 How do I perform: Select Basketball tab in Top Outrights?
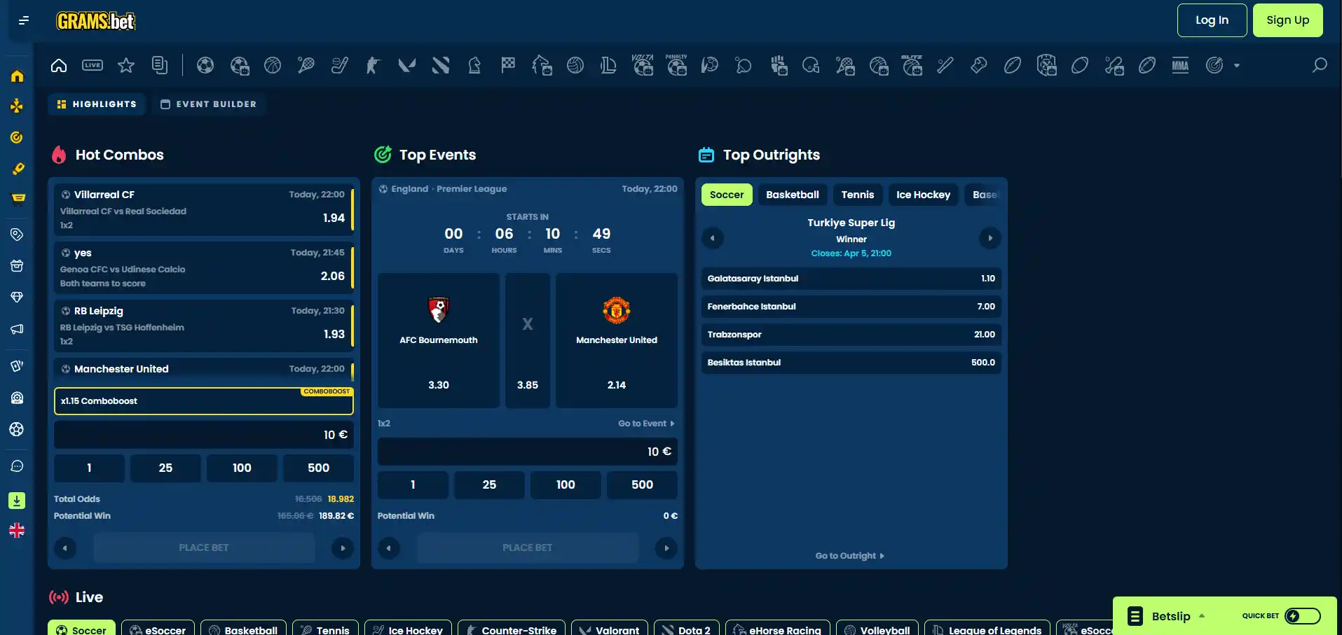pyautogui.click(x=793, y=195)
